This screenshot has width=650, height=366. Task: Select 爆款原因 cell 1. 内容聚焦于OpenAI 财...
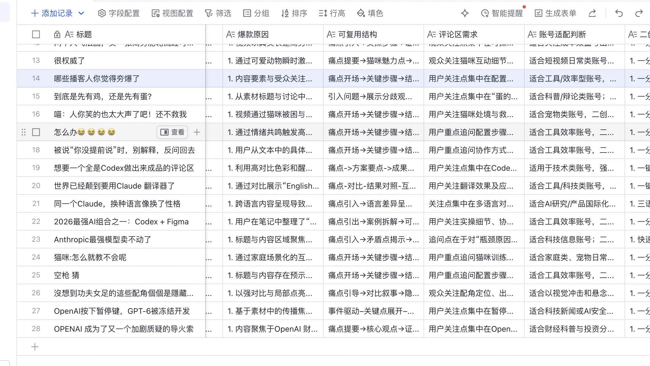pos(273,329)
